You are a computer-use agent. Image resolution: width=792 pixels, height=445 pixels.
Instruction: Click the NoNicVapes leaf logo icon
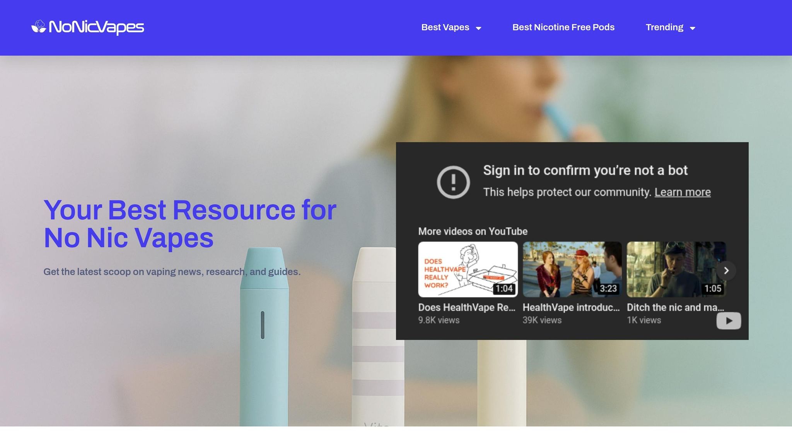coord(39,27)
